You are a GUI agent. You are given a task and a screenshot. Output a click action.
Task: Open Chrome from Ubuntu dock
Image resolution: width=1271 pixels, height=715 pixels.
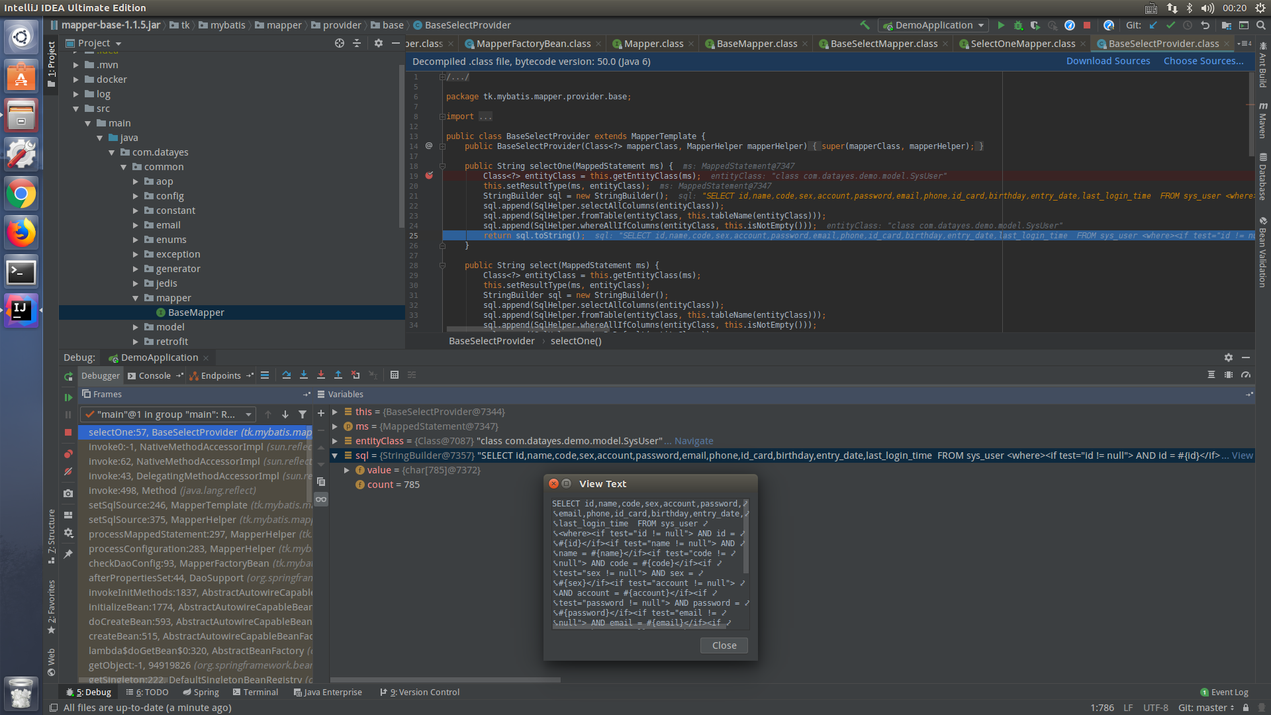(21, 194)
